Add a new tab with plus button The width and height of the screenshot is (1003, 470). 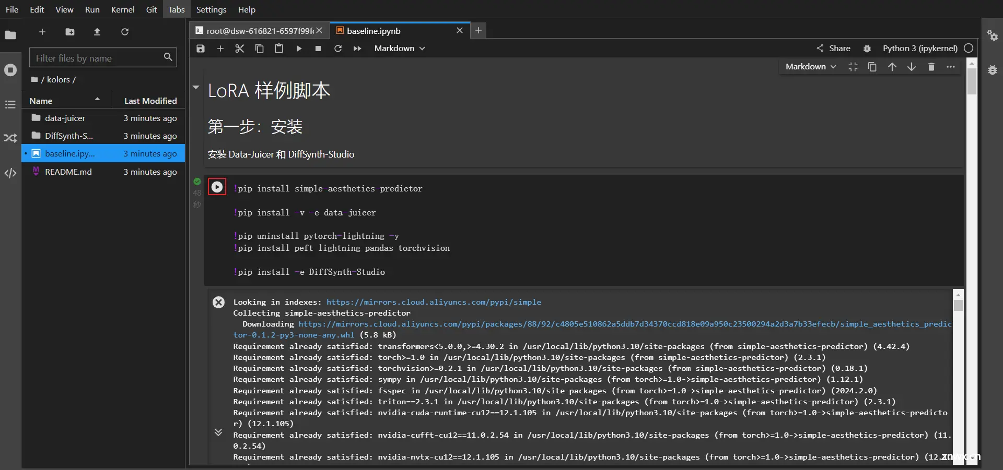478,30
